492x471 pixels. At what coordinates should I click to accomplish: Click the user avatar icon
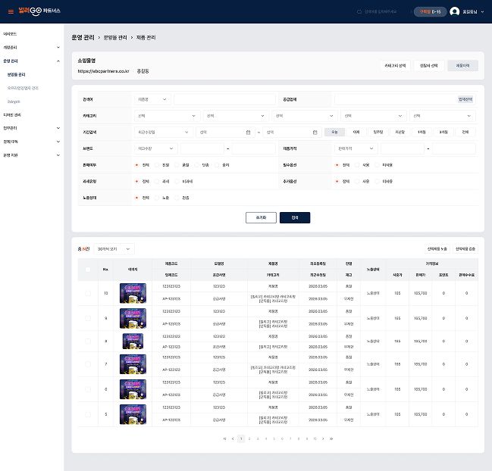[x=454, y=11]
